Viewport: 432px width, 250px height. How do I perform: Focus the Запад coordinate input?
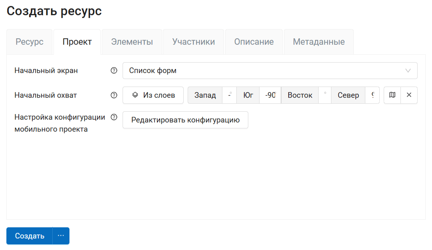(230, 95)
